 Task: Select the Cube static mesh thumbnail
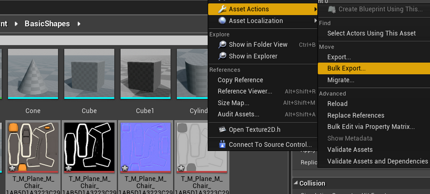(x=89, y=74)
